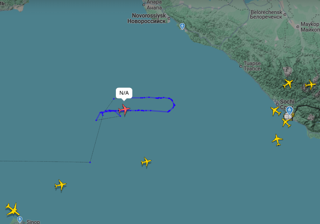The image size is (320, 224).
Task: Click the Novorossiysk city label
Action: coord(147,18)
